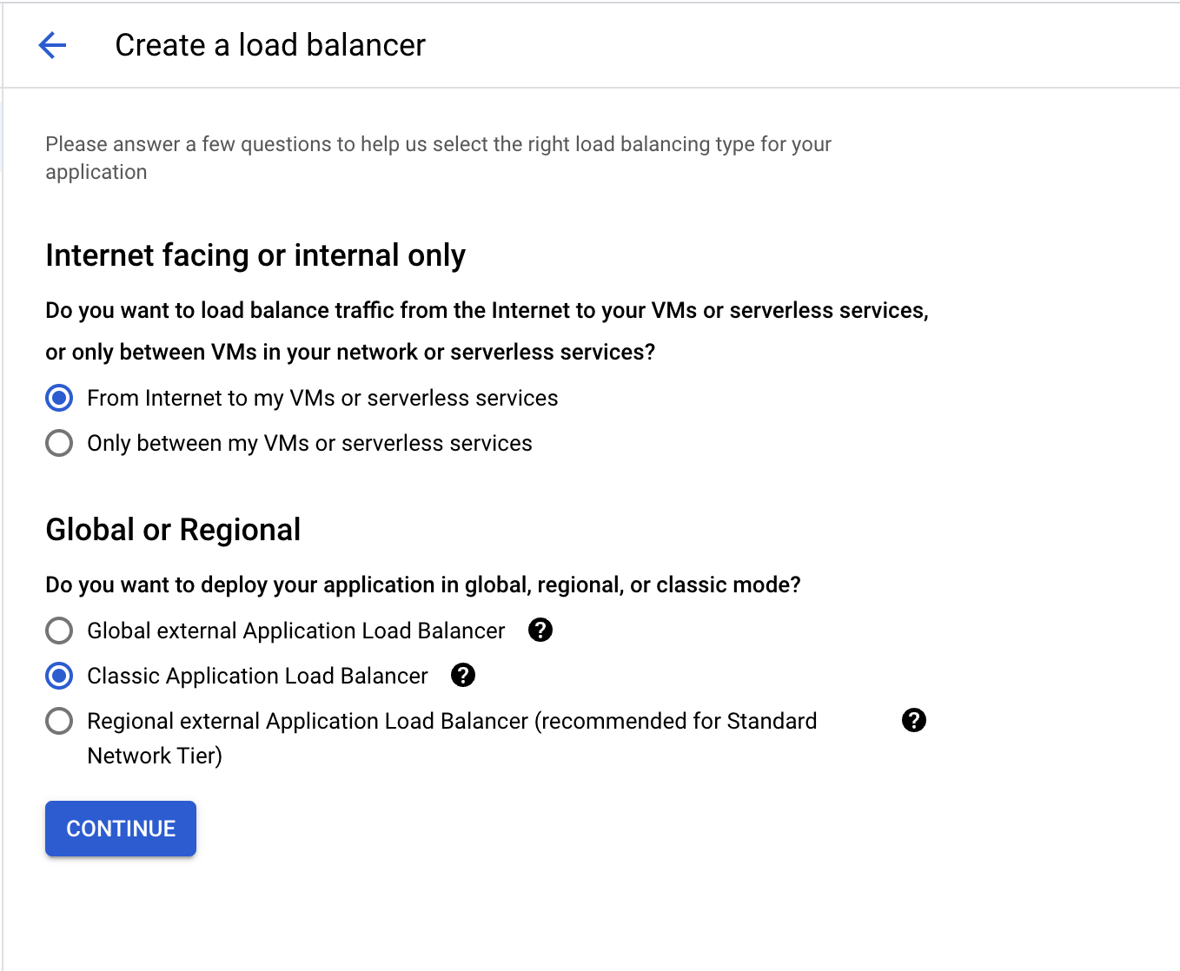Click the deploy mode question text

[x=422, y=585]
